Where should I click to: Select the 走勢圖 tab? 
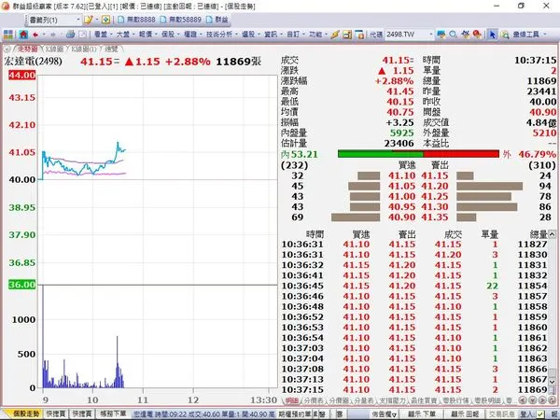(27, 49)
